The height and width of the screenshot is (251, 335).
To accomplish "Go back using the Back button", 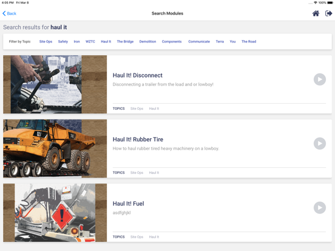I will pyautogui.click(x=9, y=13).
